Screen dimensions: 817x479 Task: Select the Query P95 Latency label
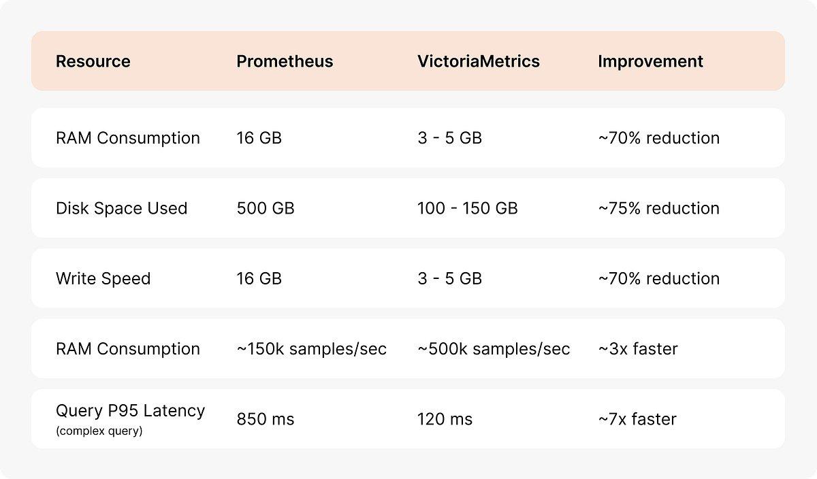(x=130, y=411)
